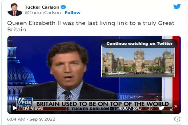The width and height of the screenshot is (188, 125).
Task: Follow the Tucker Carlson account
Action: click(73, 13)
